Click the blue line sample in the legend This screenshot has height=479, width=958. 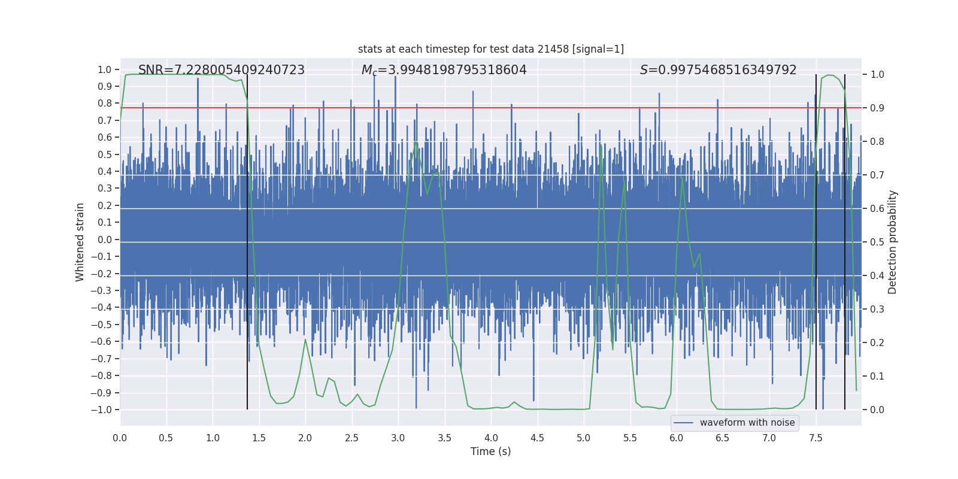pyautogui.click(x=684, y=423)
